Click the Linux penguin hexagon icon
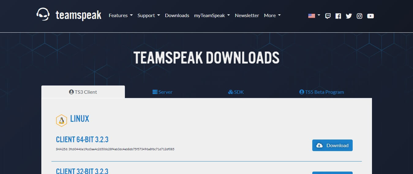Image resolution: width=413 pixels, height=174 pixels. 62,121
